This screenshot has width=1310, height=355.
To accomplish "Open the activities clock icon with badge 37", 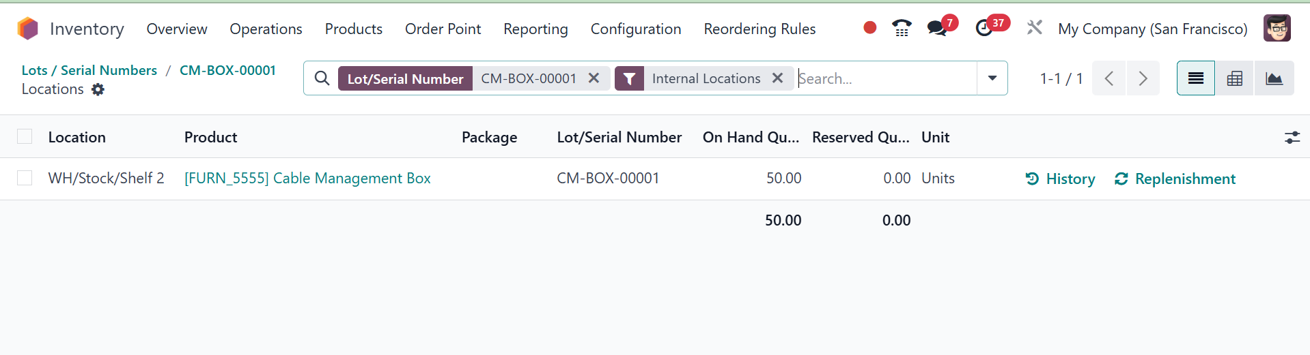I will (x=984, y=28).
